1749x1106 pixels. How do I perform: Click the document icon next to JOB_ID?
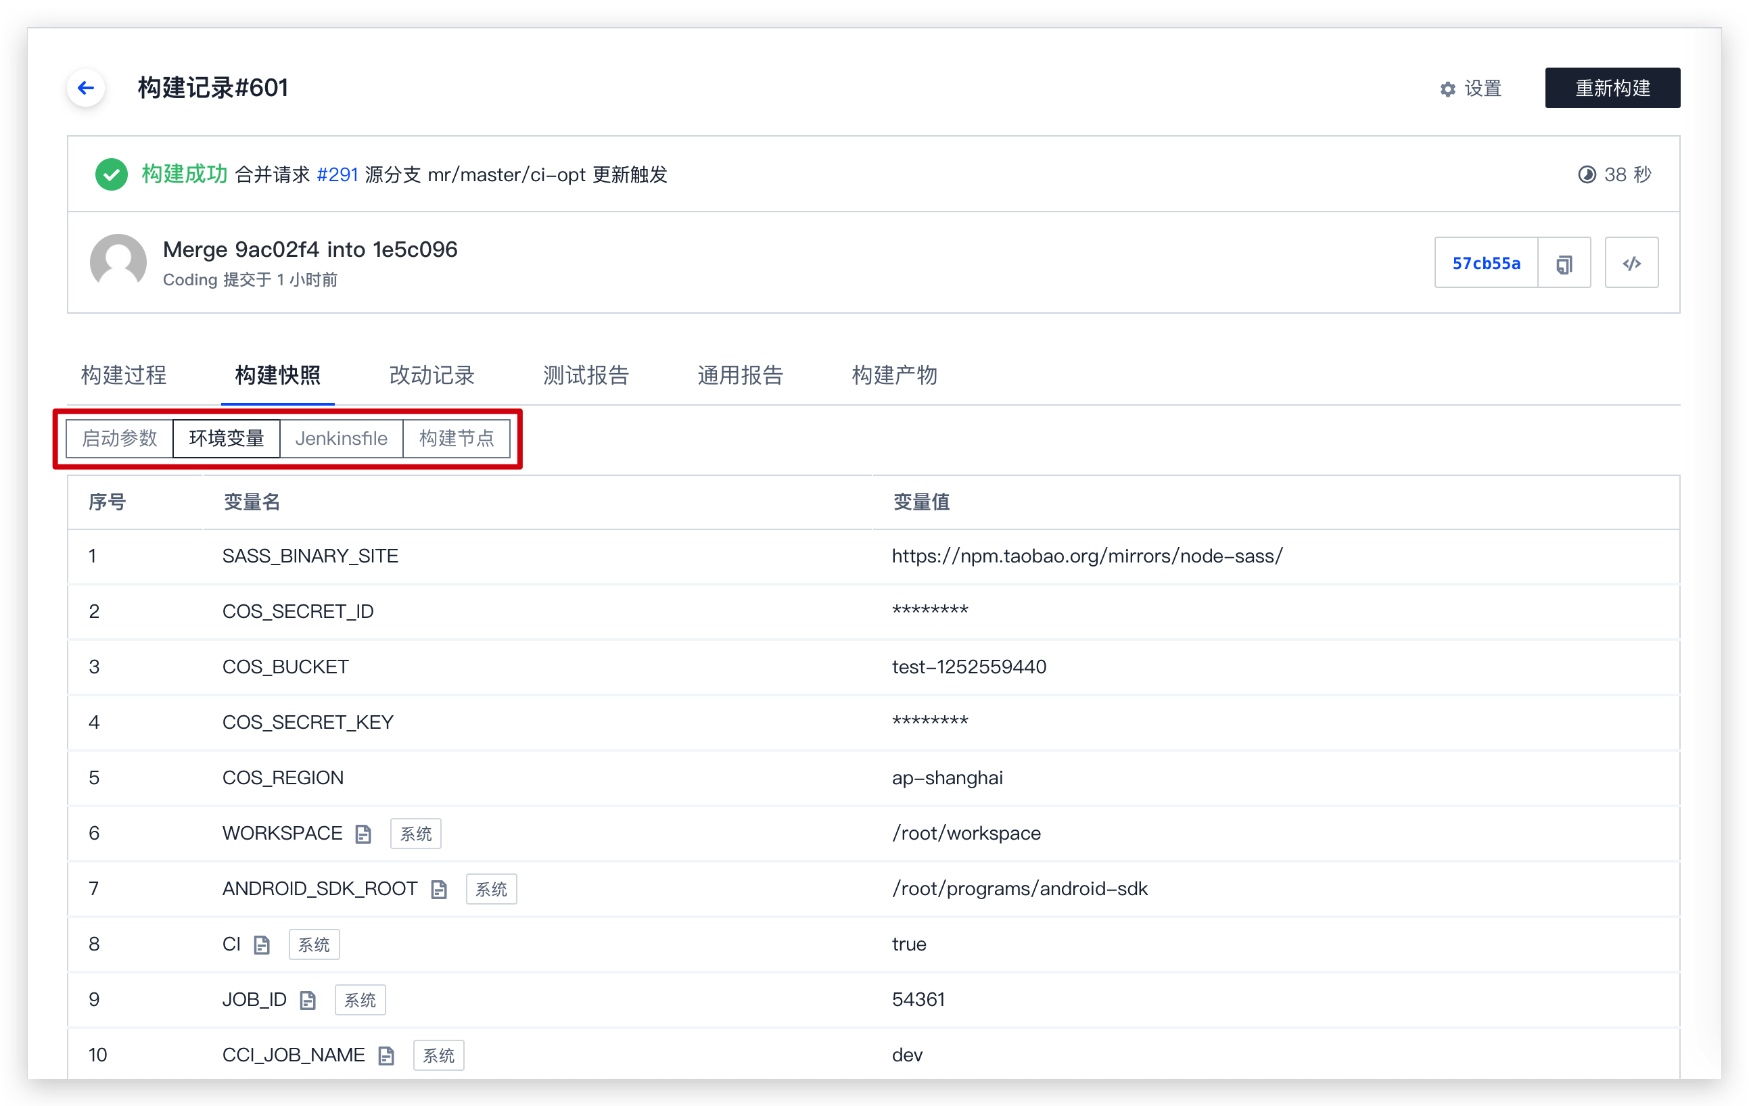(x=308, y=1000)
